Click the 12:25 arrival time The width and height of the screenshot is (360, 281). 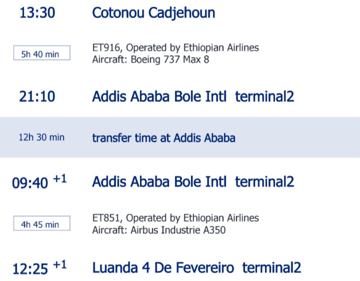tap(30, 269)
